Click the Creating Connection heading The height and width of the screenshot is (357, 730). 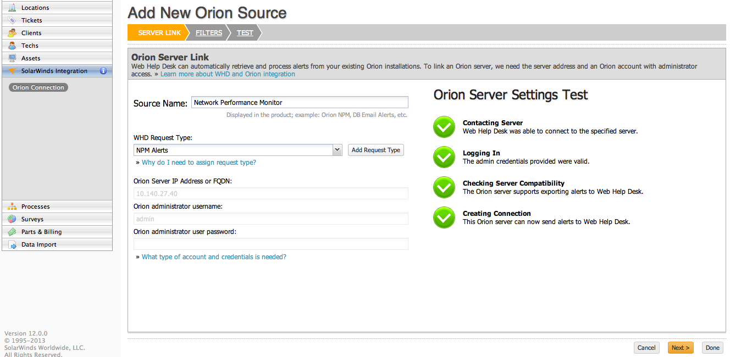click(496, 214)
